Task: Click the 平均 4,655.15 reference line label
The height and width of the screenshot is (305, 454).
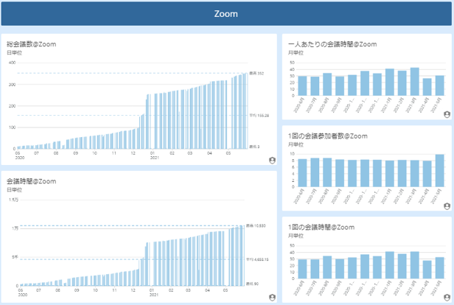Action: click(x=258, y=259)
